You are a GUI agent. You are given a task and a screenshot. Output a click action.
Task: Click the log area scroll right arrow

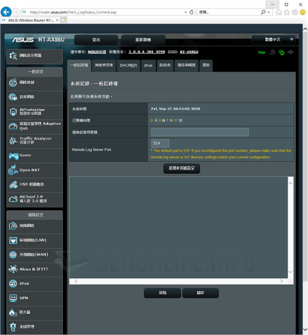[281, 281]
